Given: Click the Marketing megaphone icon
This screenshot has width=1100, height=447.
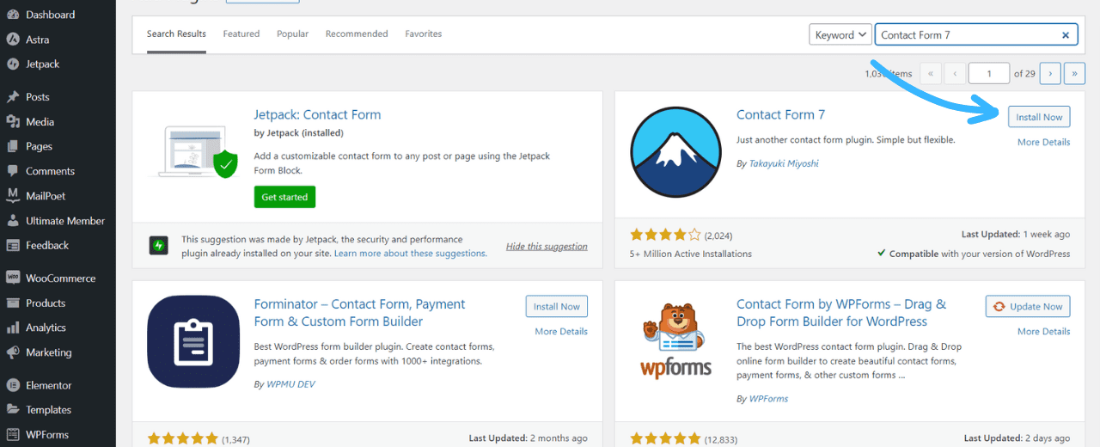Looking at the screenshot, I should coord(13,352).
